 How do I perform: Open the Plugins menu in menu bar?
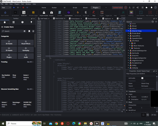point(17,4)
